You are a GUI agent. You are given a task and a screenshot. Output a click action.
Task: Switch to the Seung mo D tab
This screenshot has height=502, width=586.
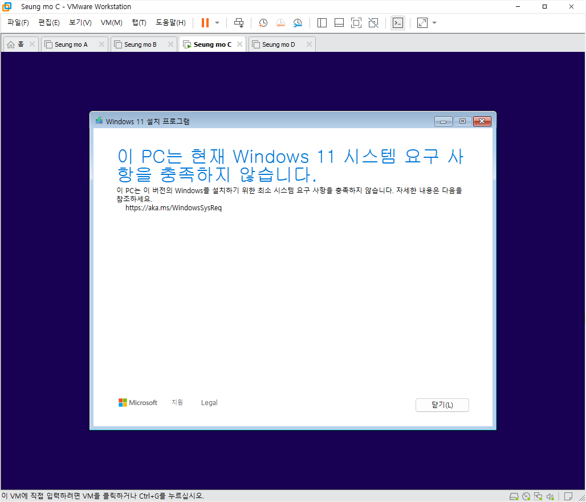click(x=278, y=44)
